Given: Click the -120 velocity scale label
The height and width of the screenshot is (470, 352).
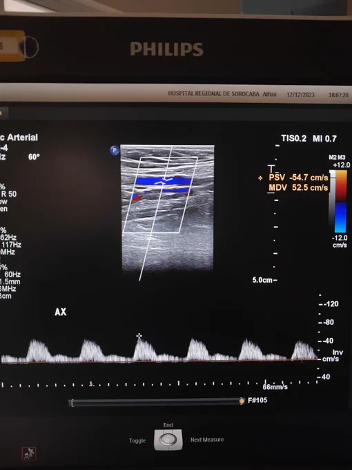Looking at the screenshot, I should coord(331,304).
